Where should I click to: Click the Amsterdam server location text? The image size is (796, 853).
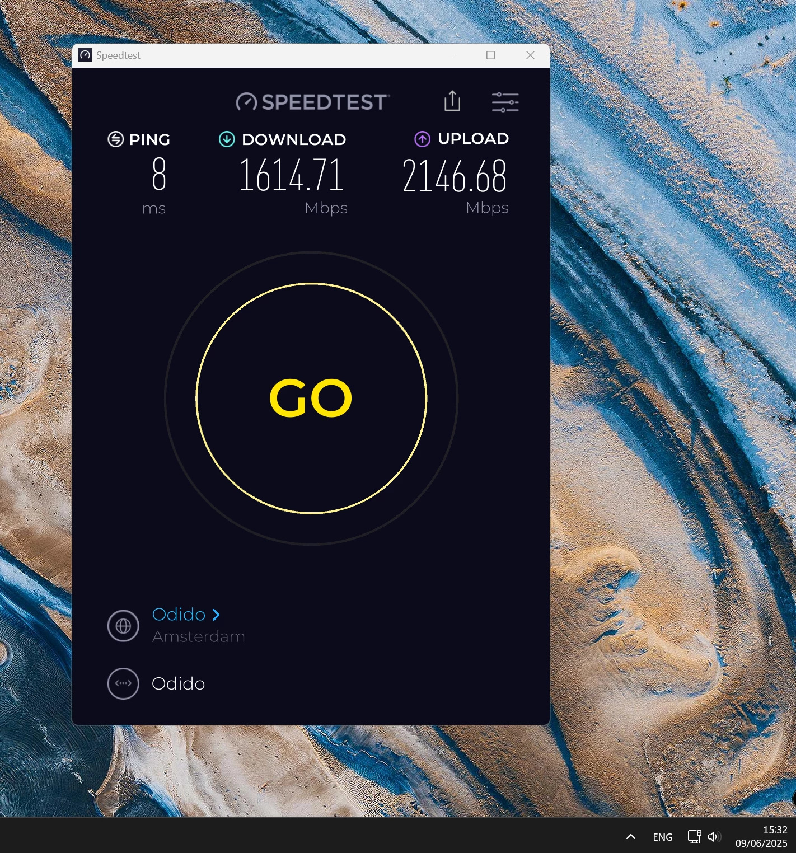tap(199, 636)
